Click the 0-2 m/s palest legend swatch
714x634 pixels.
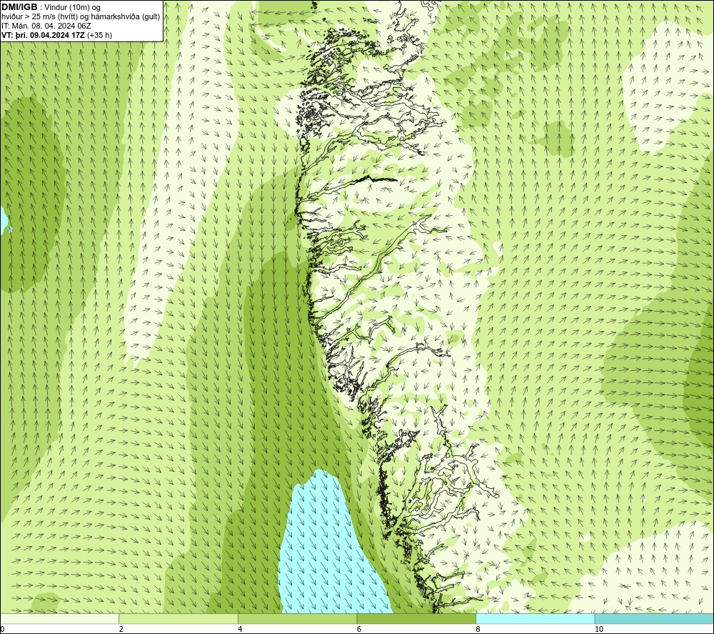(60, 618)
